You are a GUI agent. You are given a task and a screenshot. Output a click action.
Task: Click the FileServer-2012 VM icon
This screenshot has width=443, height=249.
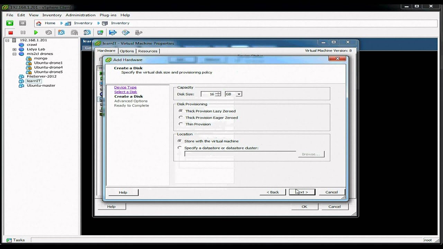click(x=21, y=76)
